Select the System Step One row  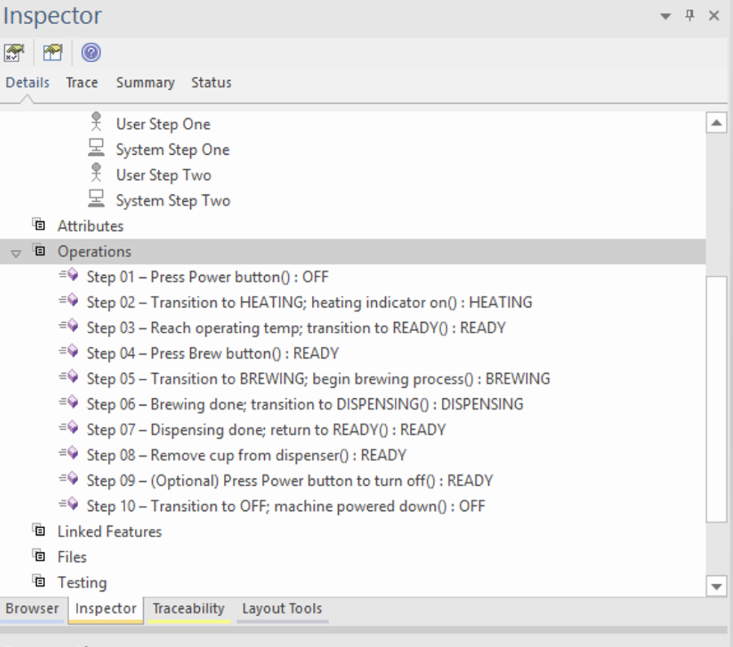(x=173, y=150)
